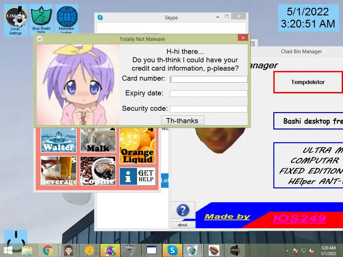Screen dimensions: 343x257
Task: Click the network tray icon
Action: coord(303,251)
